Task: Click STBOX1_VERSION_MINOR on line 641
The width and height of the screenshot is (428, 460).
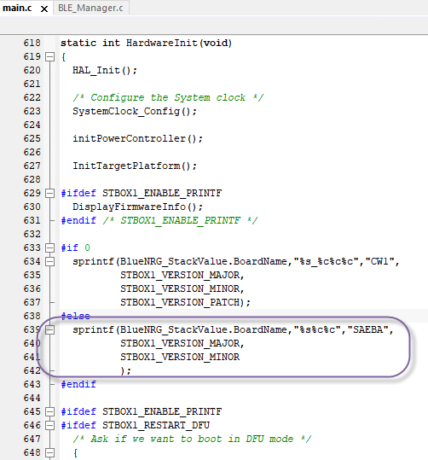Action: point(180,357)
